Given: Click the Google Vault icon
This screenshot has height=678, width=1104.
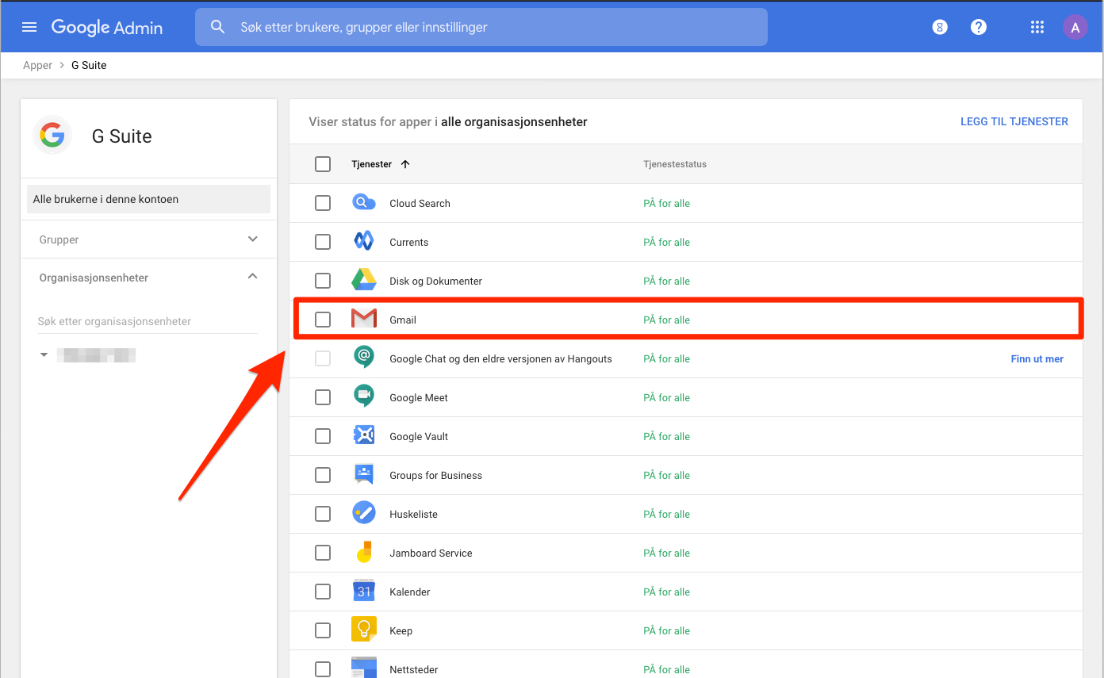Looking at the screenshot, I should pyautogui.click(x=363, y=436).
